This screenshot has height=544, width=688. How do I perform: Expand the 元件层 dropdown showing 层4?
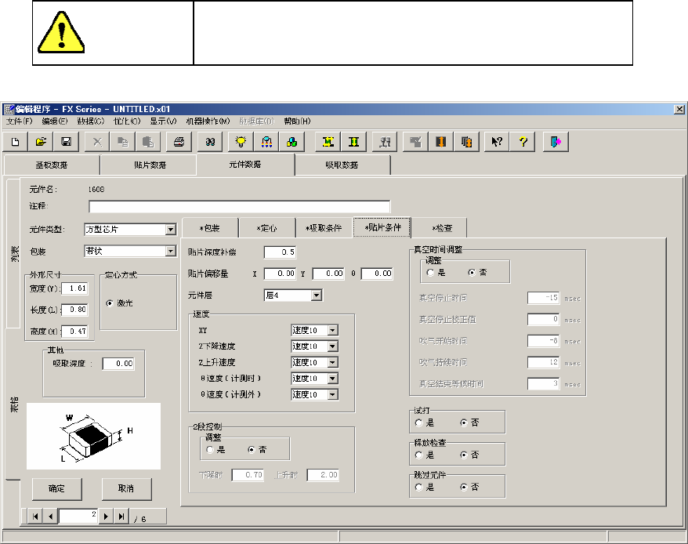tap(317, 296)
